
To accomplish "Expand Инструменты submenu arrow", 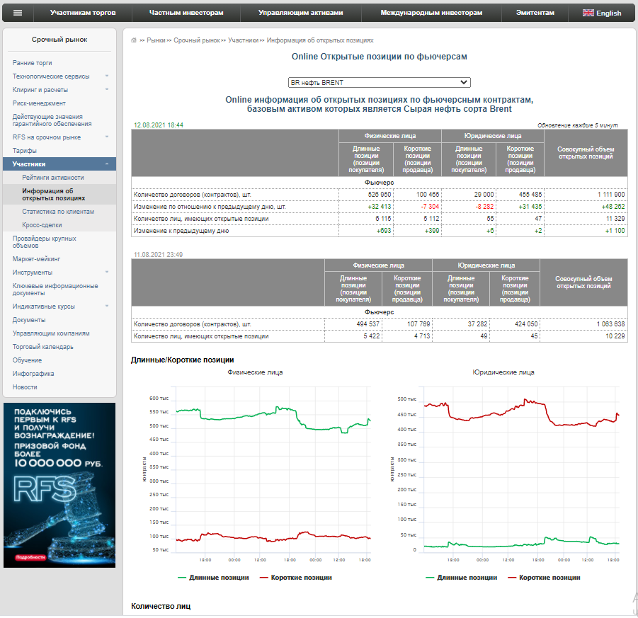I will point(107,273).
